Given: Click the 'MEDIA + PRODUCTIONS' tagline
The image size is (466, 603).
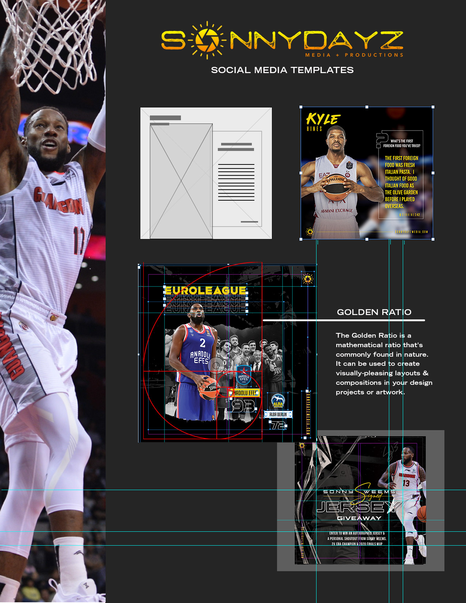Looking at the screenshot, I should [354, 55].
